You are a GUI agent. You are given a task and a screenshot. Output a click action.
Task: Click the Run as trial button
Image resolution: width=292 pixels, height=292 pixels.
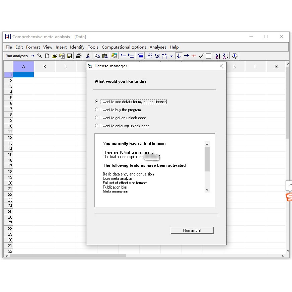(192, 230)
